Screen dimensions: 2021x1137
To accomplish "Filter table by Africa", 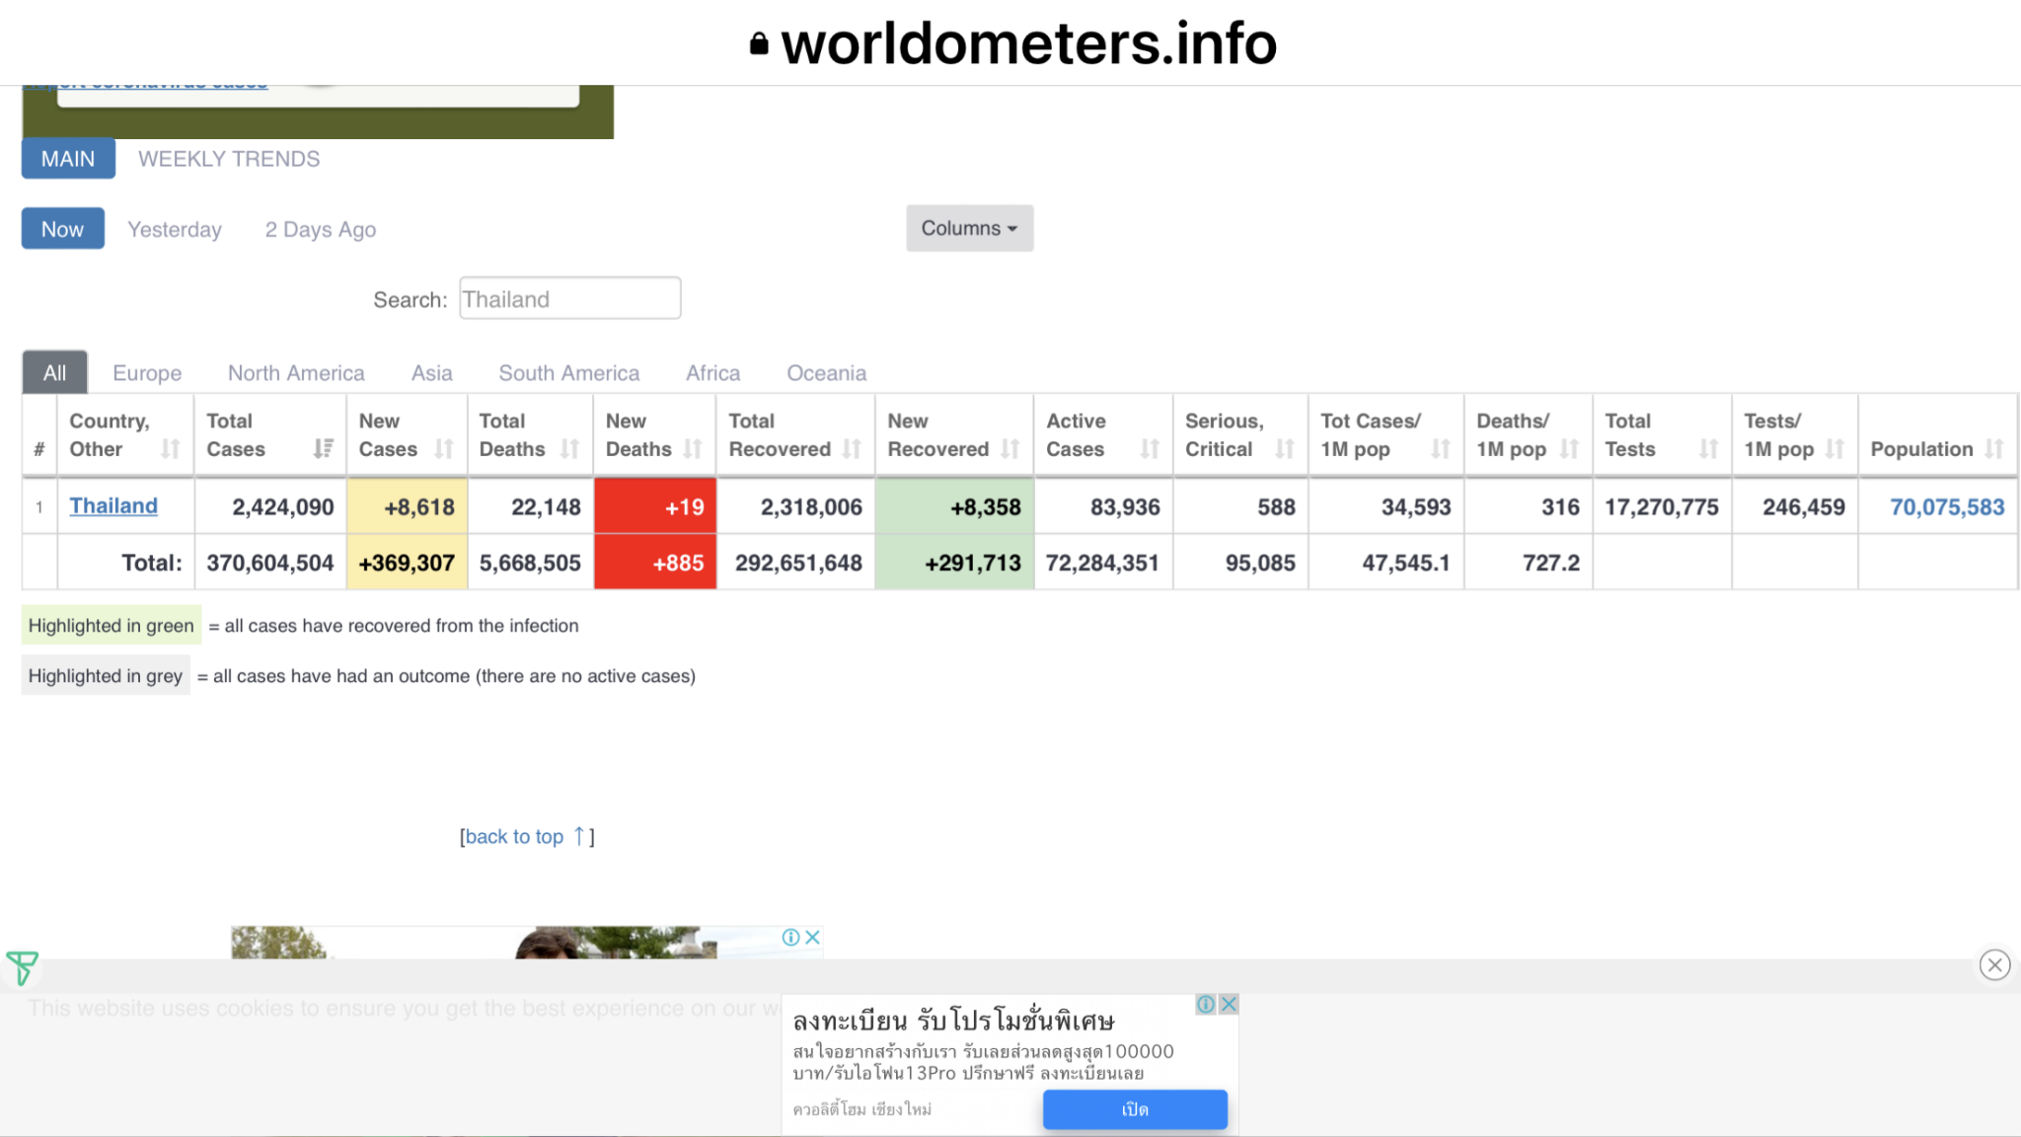I will (x=713, y=373).
